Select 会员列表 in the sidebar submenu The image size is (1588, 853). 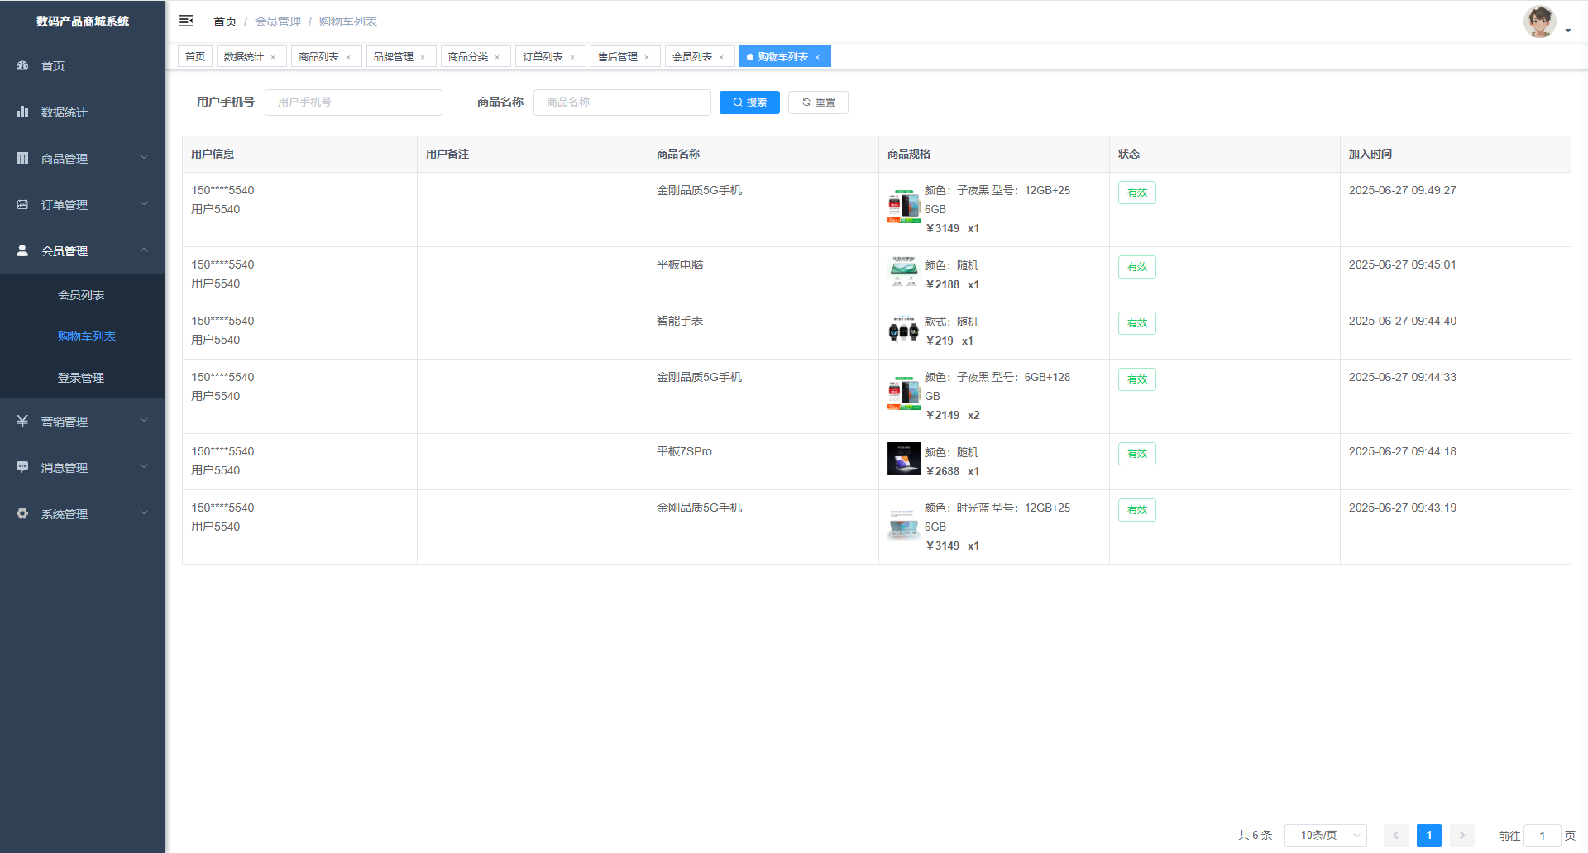81,295
